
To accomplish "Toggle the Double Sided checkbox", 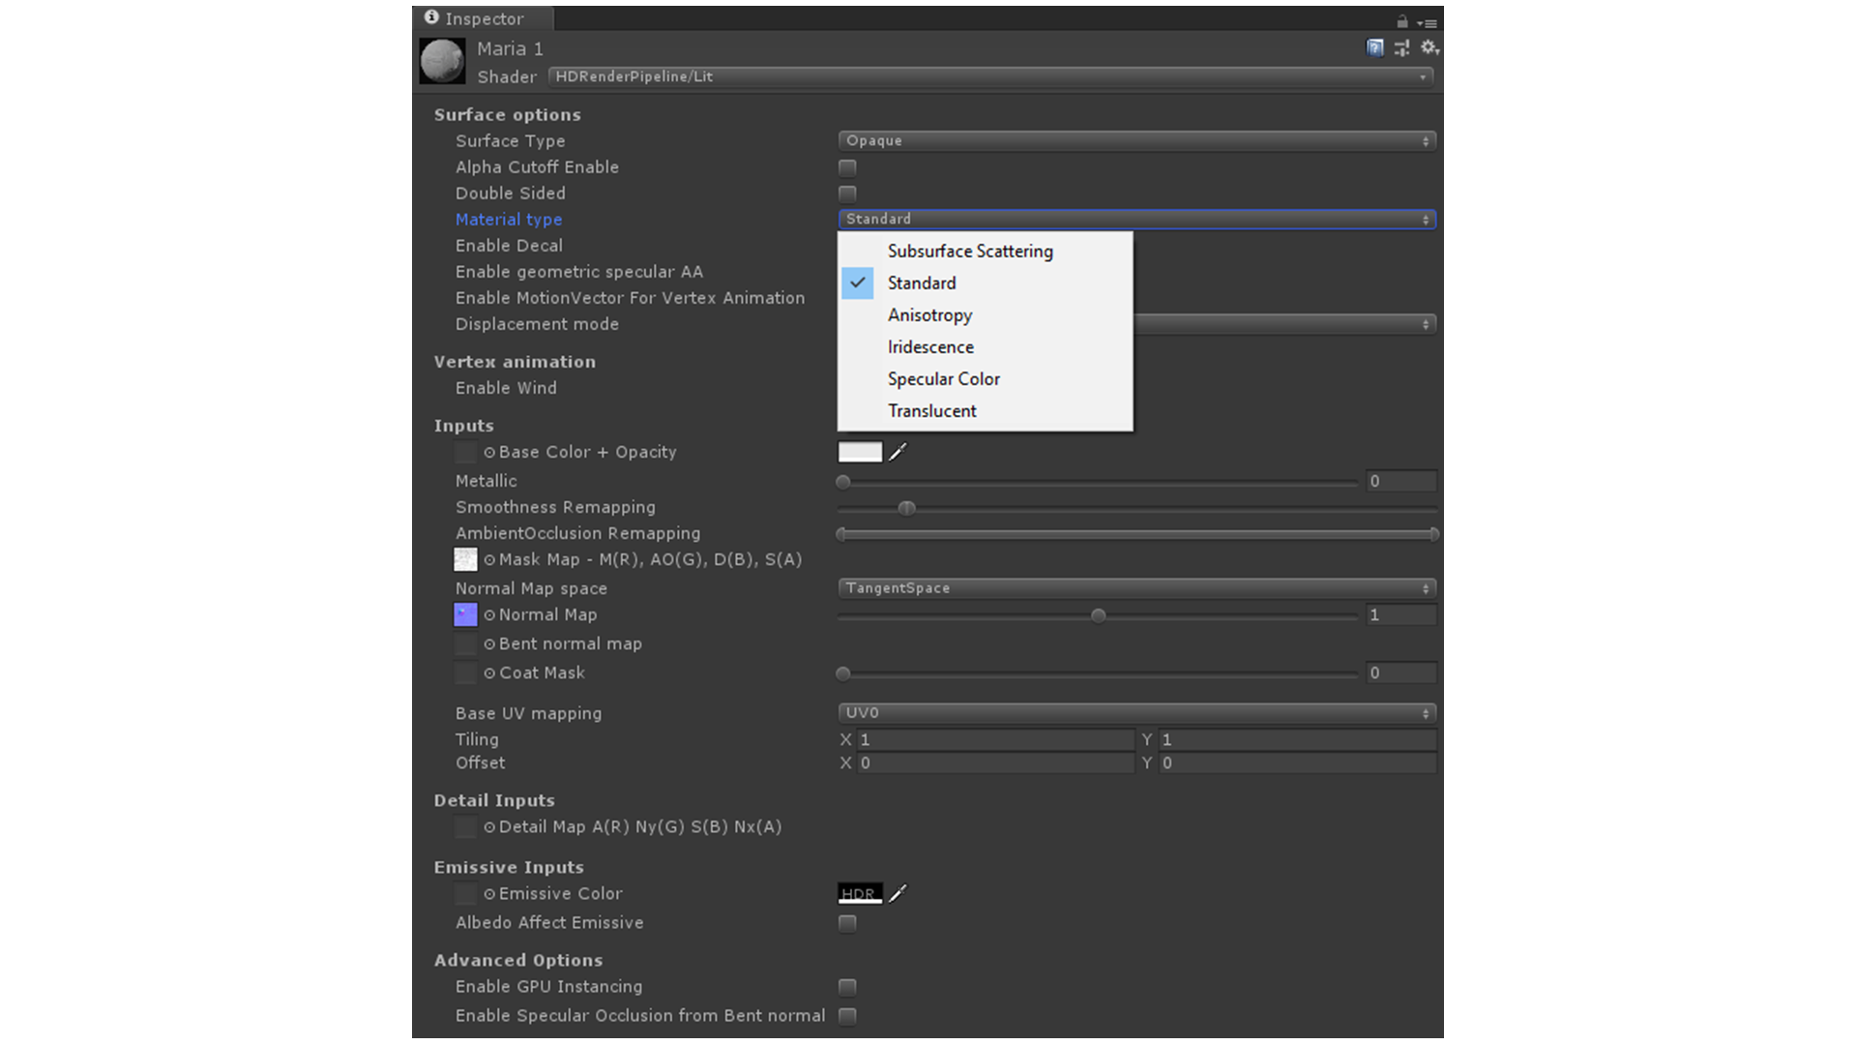I will tap(847, 194).
